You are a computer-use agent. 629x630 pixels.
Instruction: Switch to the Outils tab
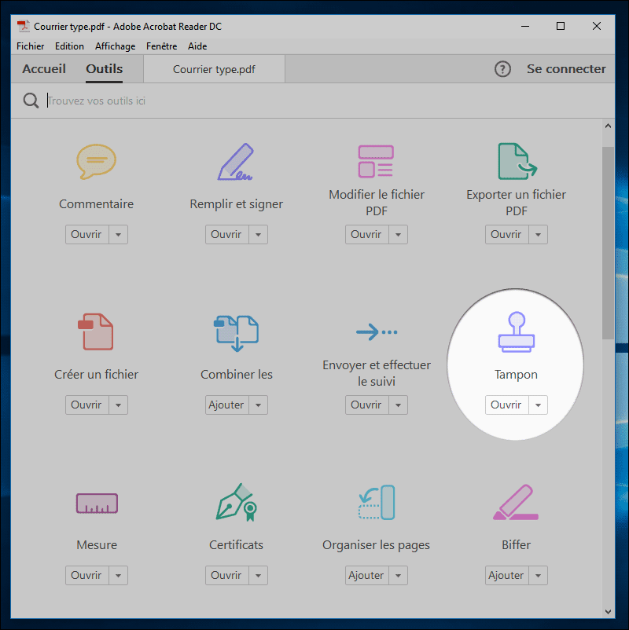click(x=104, y=69)
